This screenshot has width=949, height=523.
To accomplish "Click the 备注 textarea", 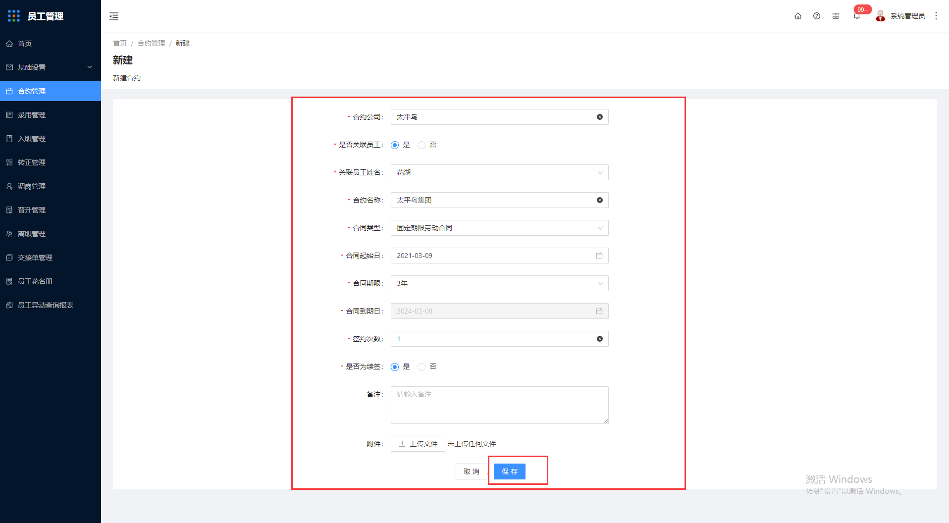I will pyautogui.click(x=499, y=405).
